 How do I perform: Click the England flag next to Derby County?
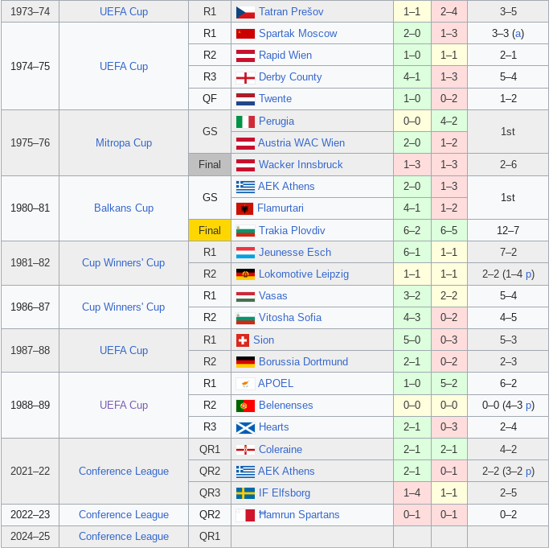click(x=245, y=78)
